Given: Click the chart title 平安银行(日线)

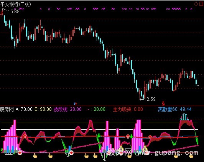Looking at the screenshot, I should pyautogui.click(x=16, y=5).
